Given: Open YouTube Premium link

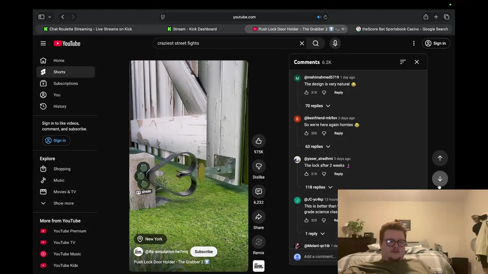Looking at the screenshot, I should click(x=66, y=231).
